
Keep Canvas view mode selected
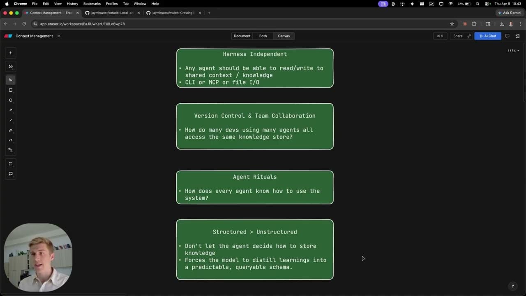284,36
